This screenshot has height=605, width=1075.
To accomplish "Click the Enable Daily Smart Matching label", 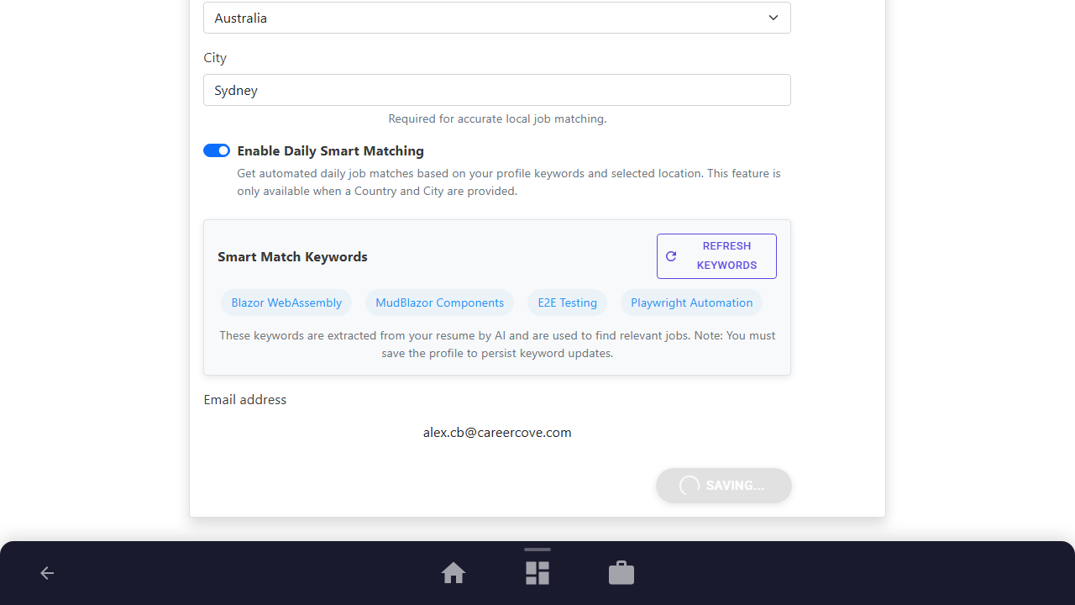I will [x=330, y=150].
